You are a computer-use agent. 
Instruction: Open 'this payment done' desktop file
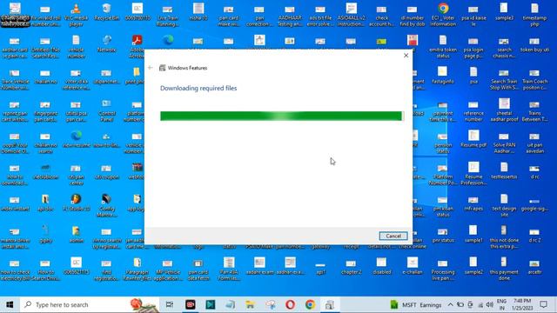tap(504, 269)
